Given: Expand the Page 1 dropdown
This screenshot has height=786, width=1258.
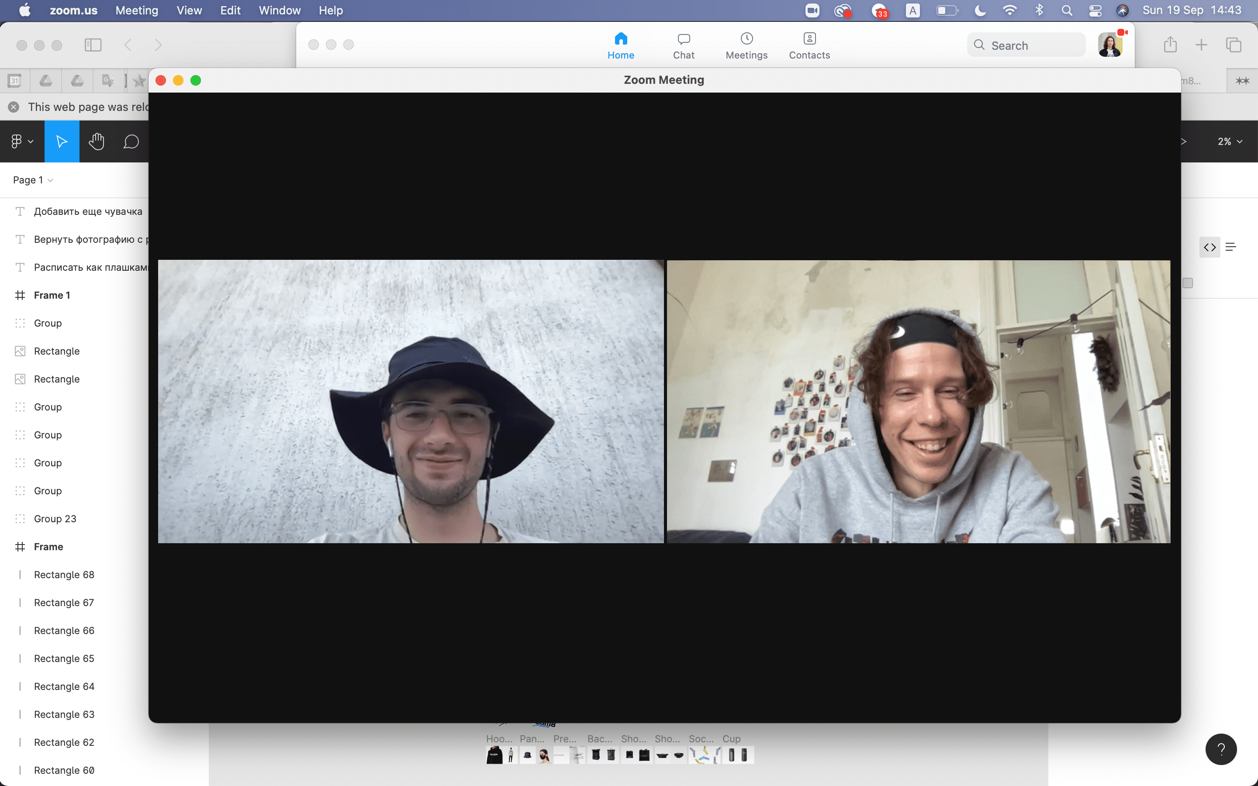Looking at the screenshot, I should point(33,180).
